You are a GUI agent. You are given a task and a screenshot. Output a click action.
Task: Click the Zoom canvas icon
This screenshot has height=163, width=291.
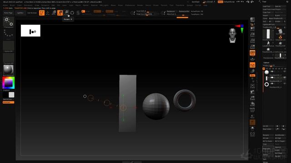(x=252, y=34)
